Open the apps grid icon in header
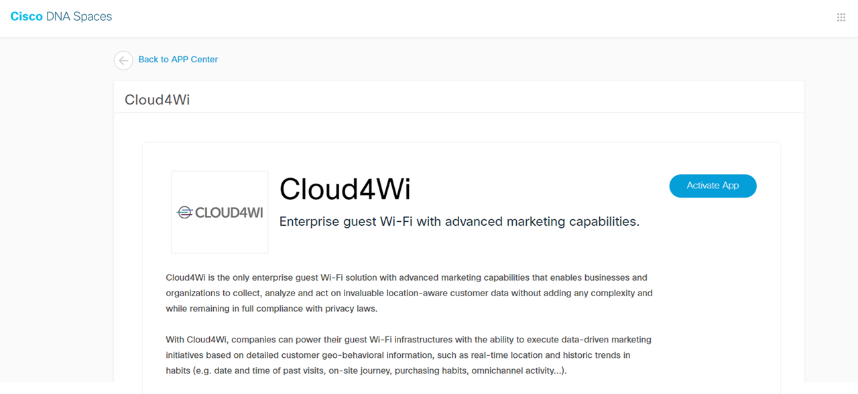Viewport: 858px width, 394px height. pos(841,17)
